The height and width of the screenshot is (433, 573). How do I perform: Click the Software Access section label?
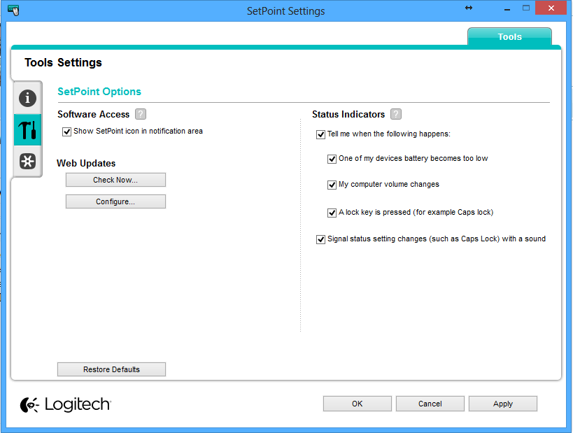coord(94,114)
